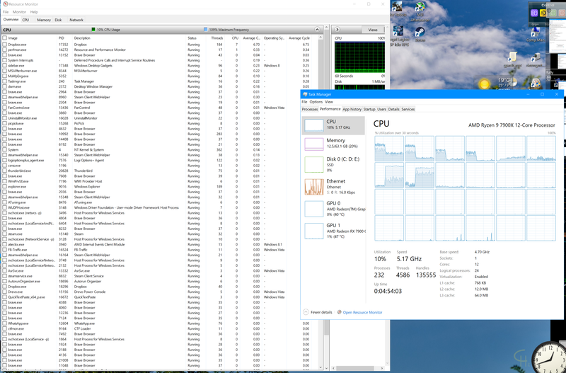Image resolution: width=566 pixels, height=373 pixels.
Task: Select GPU 0 in Task Manager sidebar
Action: [x=335, y=208]
